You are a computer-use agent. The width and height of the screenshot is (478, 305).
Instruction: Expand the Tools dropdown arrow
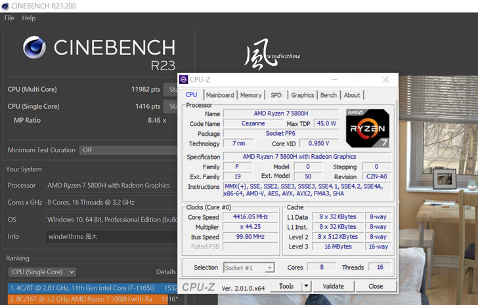tap(306, 286)
